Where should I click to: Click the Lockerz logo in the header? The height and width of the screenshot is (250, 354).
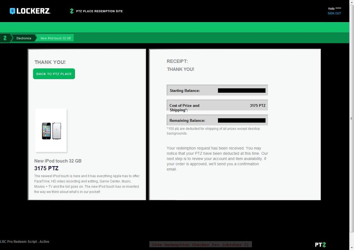[x=30, y=11]
